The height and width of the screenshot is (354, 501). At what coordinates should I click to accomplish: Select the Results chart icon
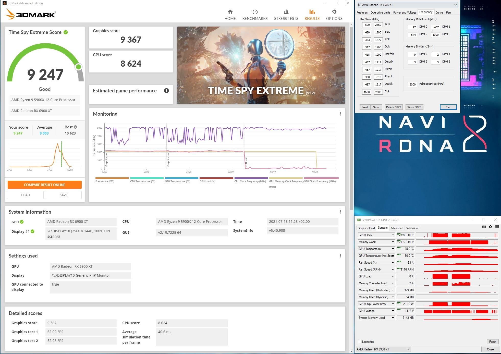pyautogui.click(x=312, y=12)
